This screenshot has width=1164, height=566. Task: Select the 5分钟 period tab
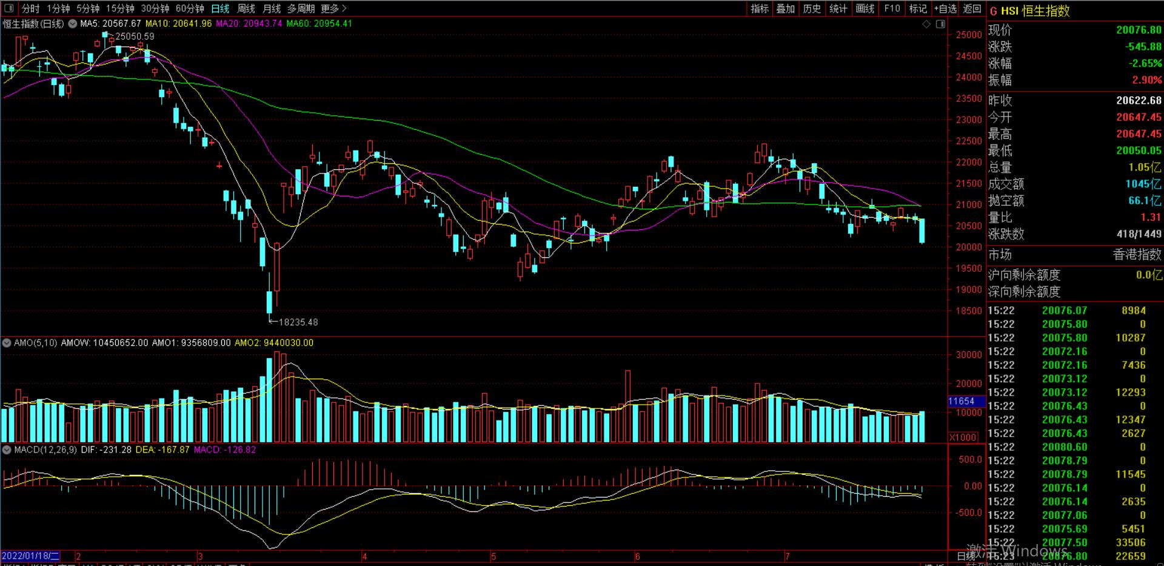click(x=88, y=8)
